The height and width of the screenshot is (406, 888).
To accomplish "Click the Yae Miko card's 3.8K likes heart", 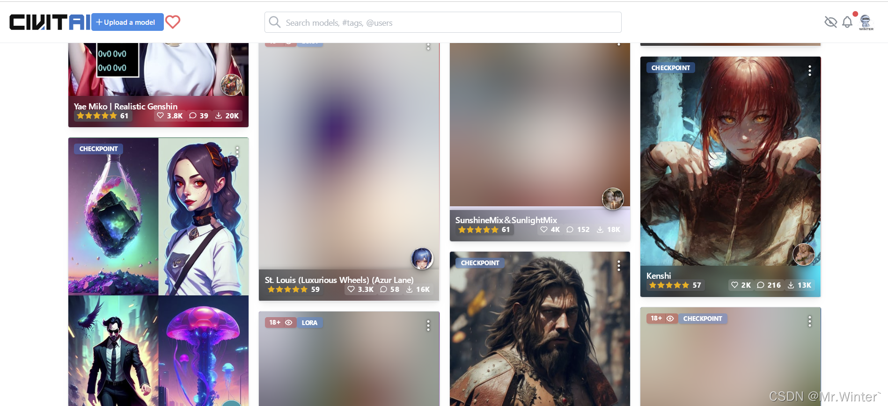I will coord(161,116).
